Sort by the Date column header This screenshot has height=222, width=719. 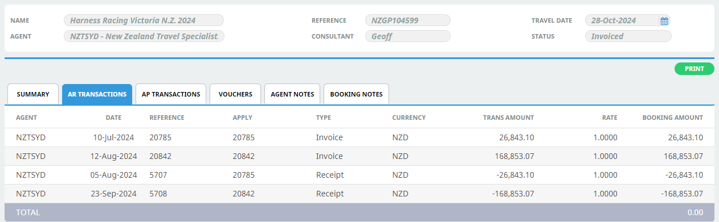pyautogui.click(x=113, y=118)
